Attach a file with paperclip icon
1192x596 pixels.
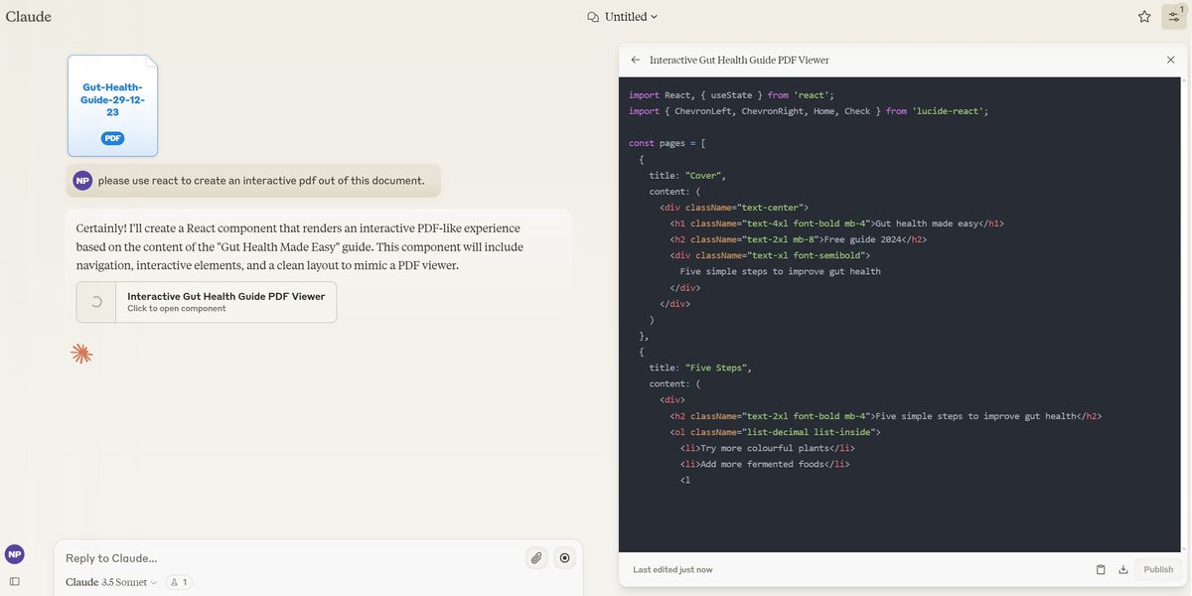point(536,558)
